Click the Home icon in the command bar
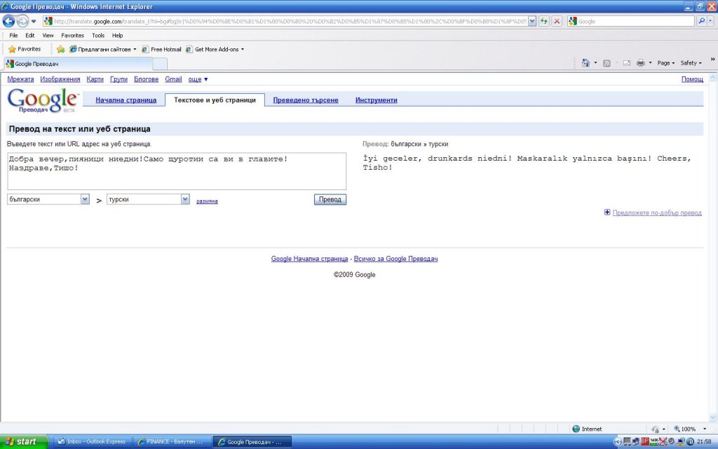Image resolution: width=718 pixels, height=449 pixels. pyautogui.click(x=585, y=62)
